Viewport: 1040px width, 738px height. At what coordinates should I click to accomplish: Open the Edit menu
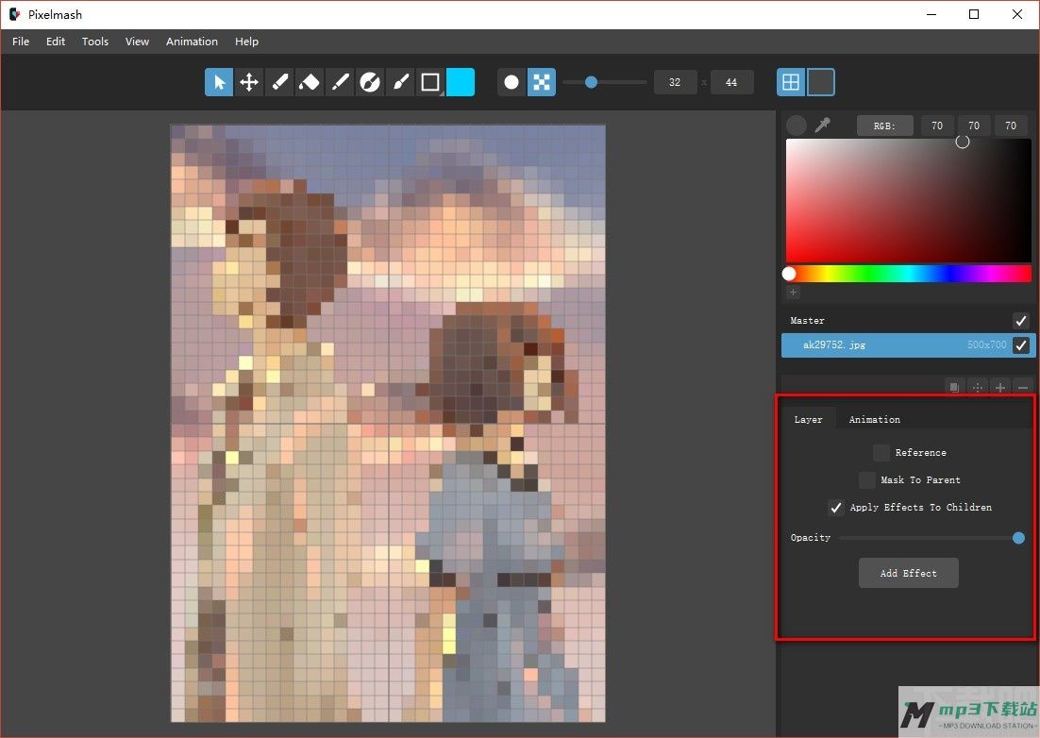[x=56, y=42]
